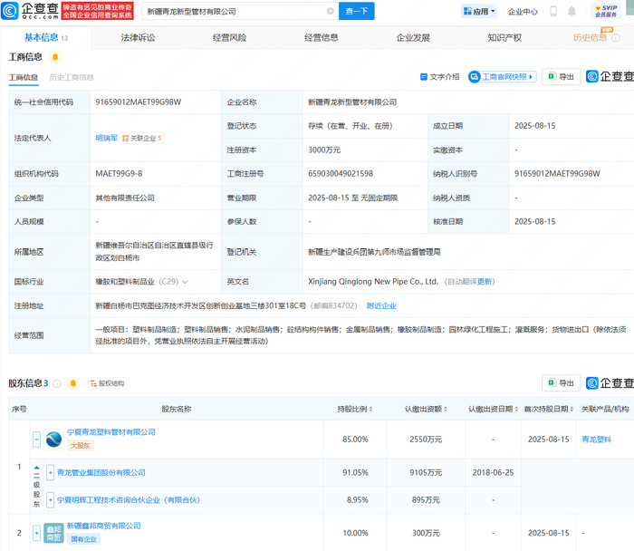Open 青龙塑料 related product link
634x551 pixels.
[596, 440]
